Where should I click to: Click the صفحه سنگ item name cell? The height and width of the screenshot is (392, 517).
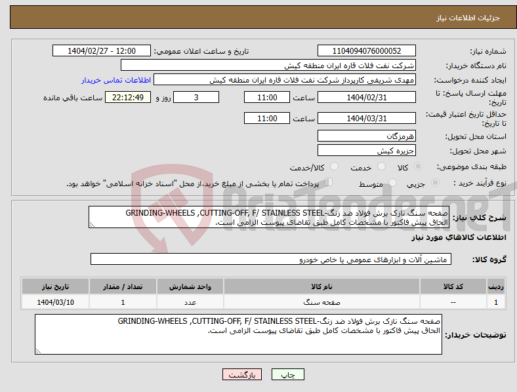[321, 302]
